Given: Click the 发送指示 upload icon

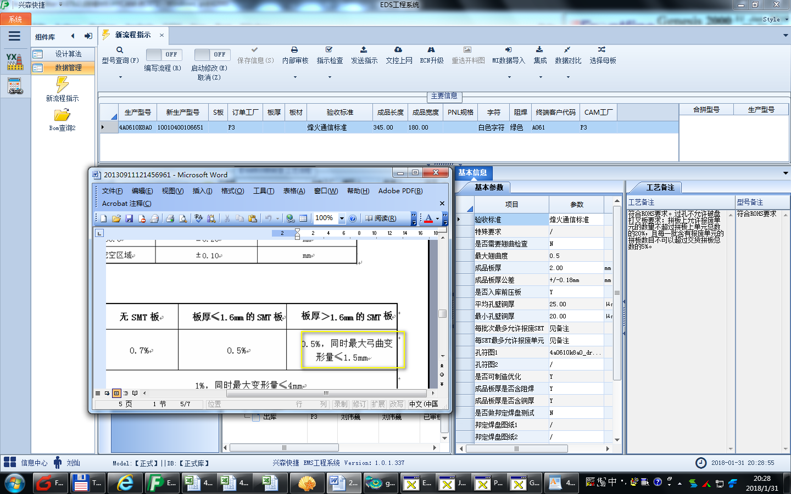Looking at the screenshot, I should click(x=364, y=49).
